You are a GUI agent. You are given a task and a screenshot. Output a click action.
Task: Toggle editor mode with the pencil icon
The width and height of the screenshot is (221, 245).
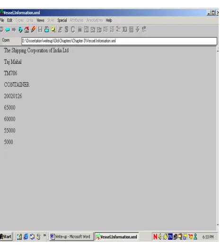(x=33, y=29)
